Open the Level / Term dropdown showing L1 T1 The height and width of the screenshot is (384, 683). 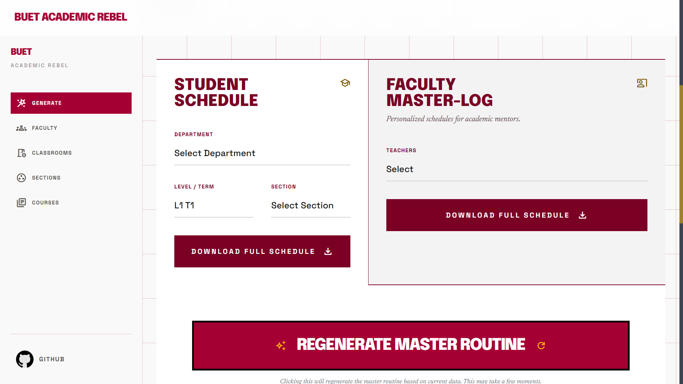point(214,206)
